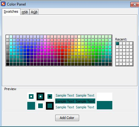Click the Add Color button
The height and width of the screenshot is (127, 139).
pos(67,118)
